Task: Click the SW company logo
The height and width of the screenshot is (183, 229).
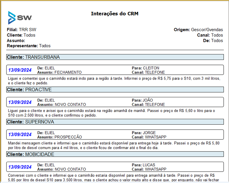Action: (20, 18)
